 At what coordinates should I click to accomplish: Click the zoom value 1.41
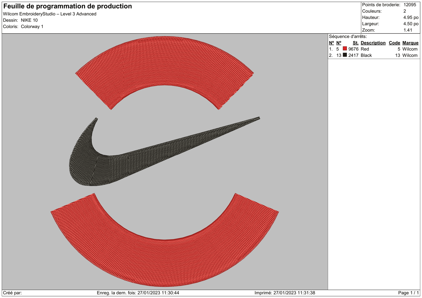click(x=408, y=30)
